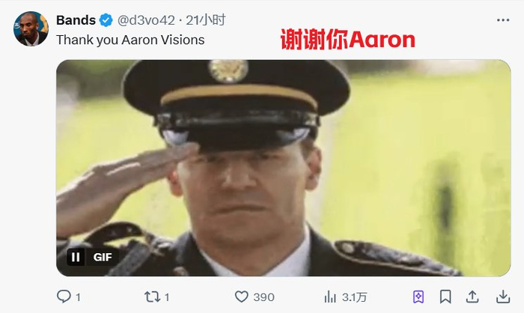
Task: Toggle the bookmark icon
Action: [445, 297]
